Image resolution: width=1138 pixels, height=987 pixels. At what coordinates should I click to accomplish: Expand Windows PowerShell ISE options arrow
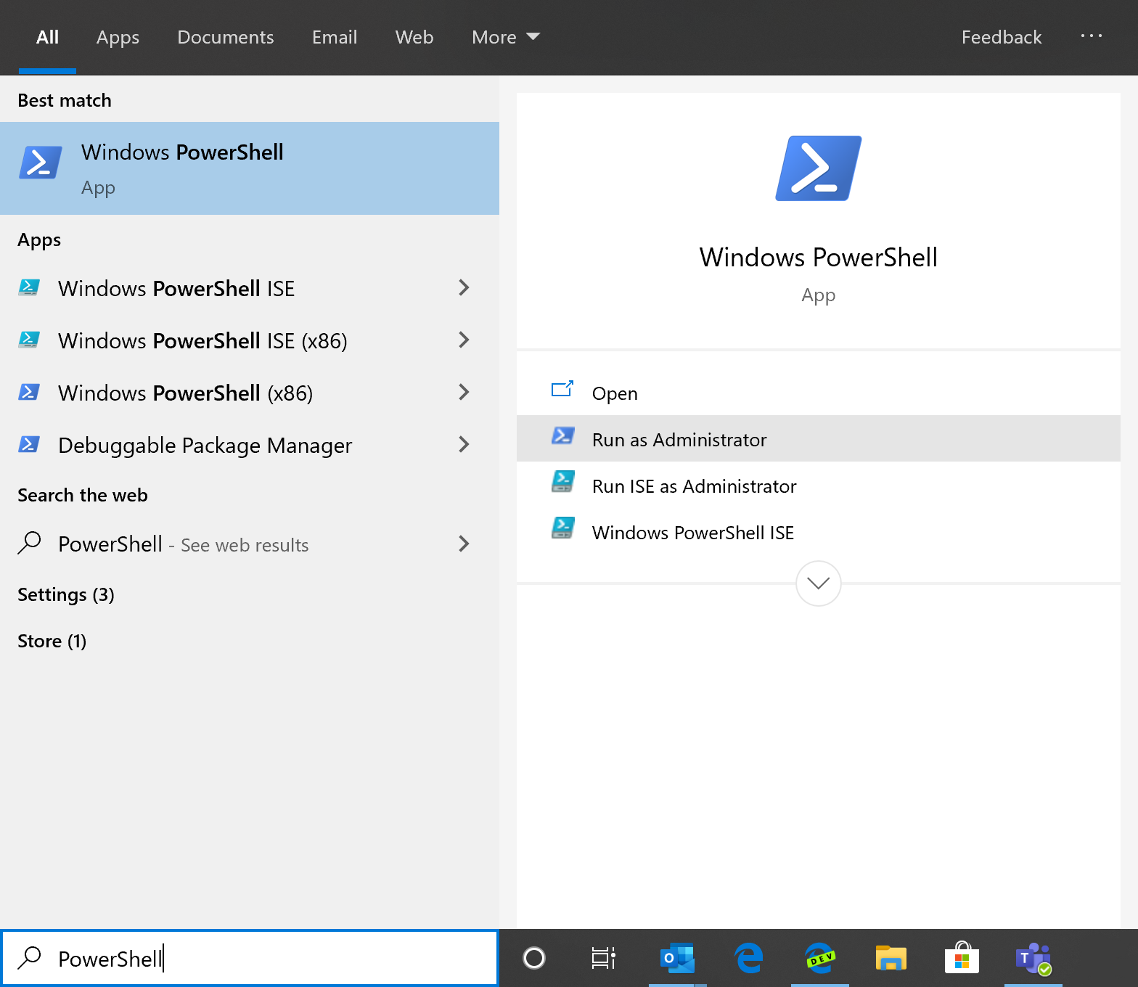[x=464, y=288]
